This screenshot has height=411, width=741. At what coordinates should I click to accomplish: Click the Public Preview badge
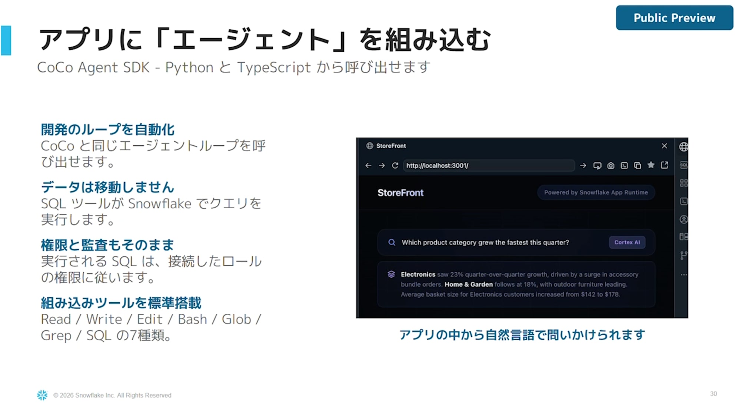(674, 18)
